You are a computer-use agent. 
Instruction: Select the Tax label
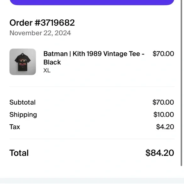[x=15, y=127]
